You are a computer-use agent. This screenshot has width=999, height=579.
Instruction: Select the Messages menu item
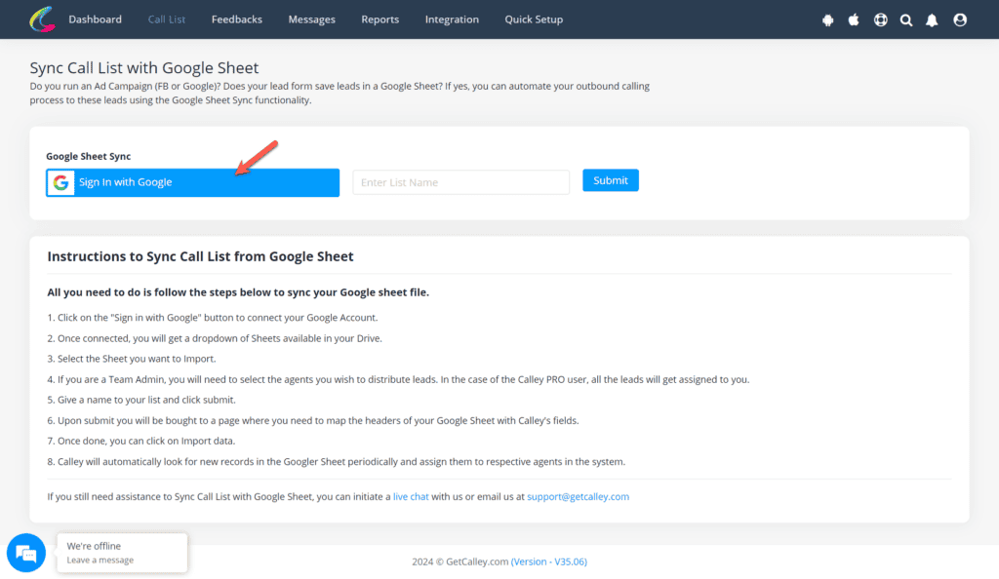coord(311,19)
